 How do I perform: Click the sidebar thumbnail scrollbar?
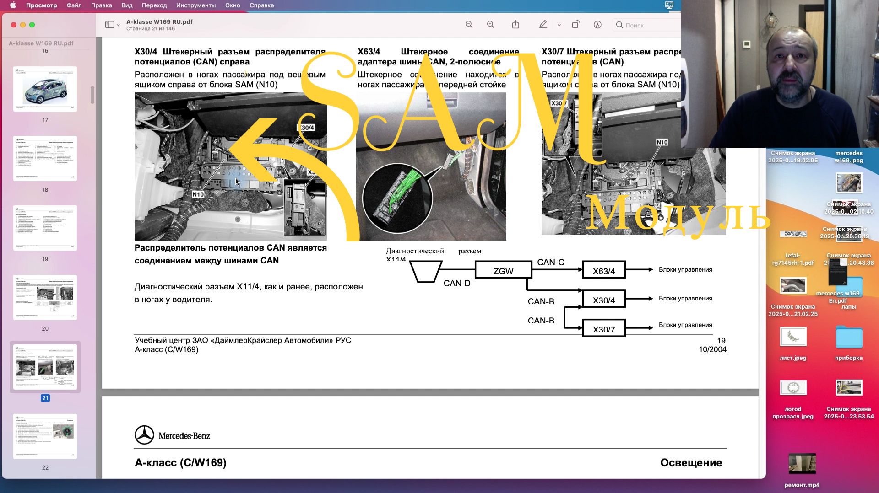tap(92, 95)
